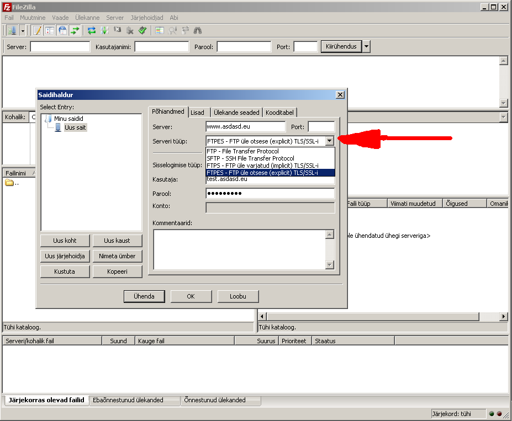Click the message log scroll down arrow
Viewport: 512px width, 421px height.
pyautogui.click(x=504, y=103)
